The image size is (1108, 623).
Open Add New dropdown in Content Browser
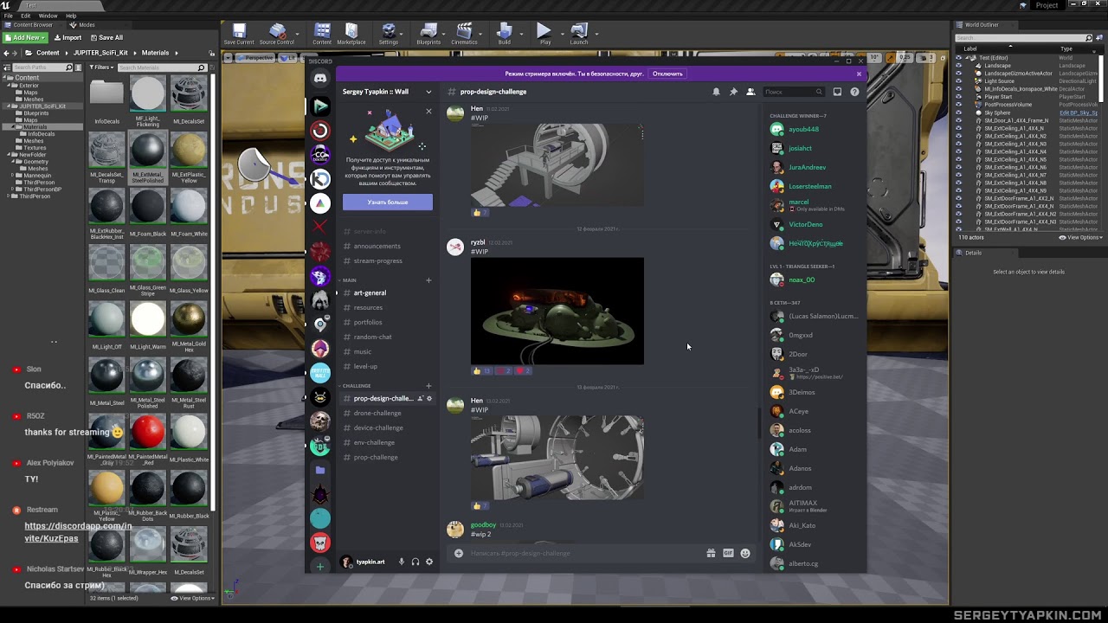point(25,38)
